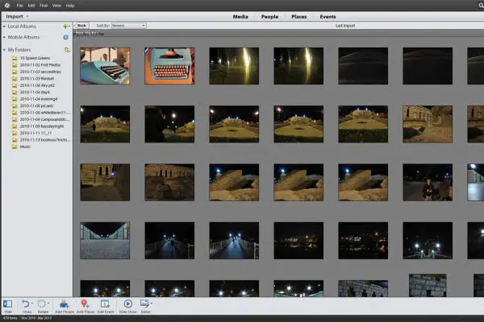Select the 2010-11-04 evening4 folder

pos(39,99)
